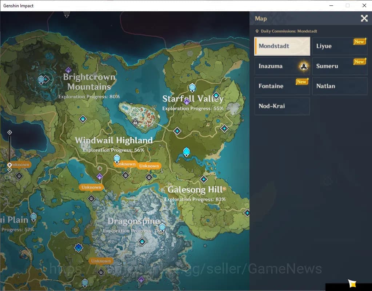
Task: Select the Statue of Seven on the lake
Action: 187,152
